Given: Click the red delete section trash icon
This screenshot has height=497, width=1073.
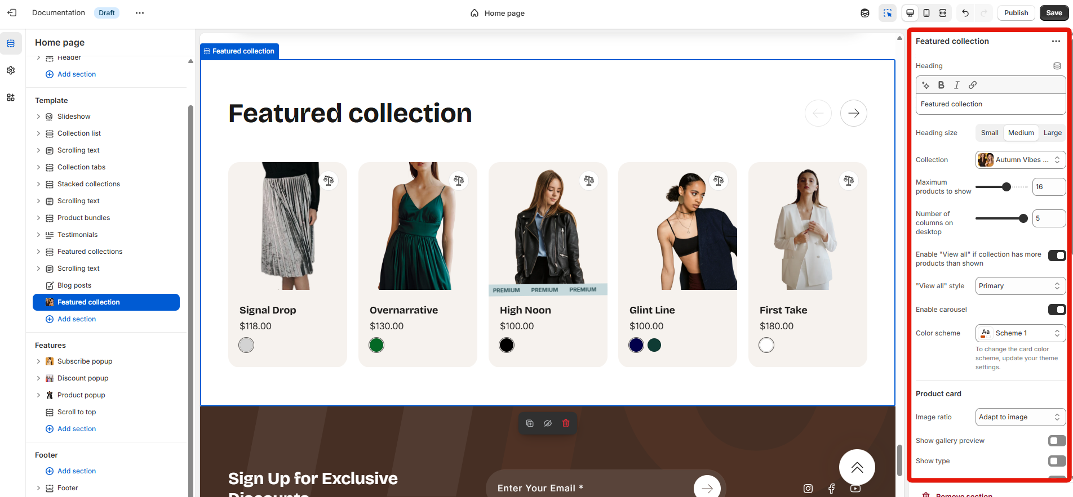Looking at the screenshot, I should tap(566, 423).
